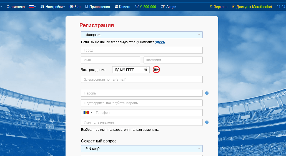Open the PIN-код? secret question dropdown
This screenshot has height=156, width=286.
[142, 149]
